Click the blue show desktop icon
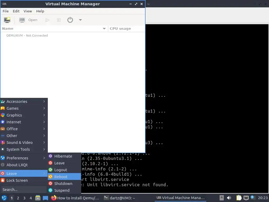 45,198
